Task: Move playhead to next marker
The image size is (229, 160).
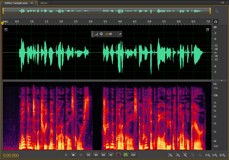Action: (111, 155)
